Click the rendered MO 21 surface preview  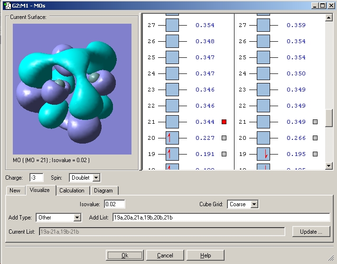[x=72, y=89]
